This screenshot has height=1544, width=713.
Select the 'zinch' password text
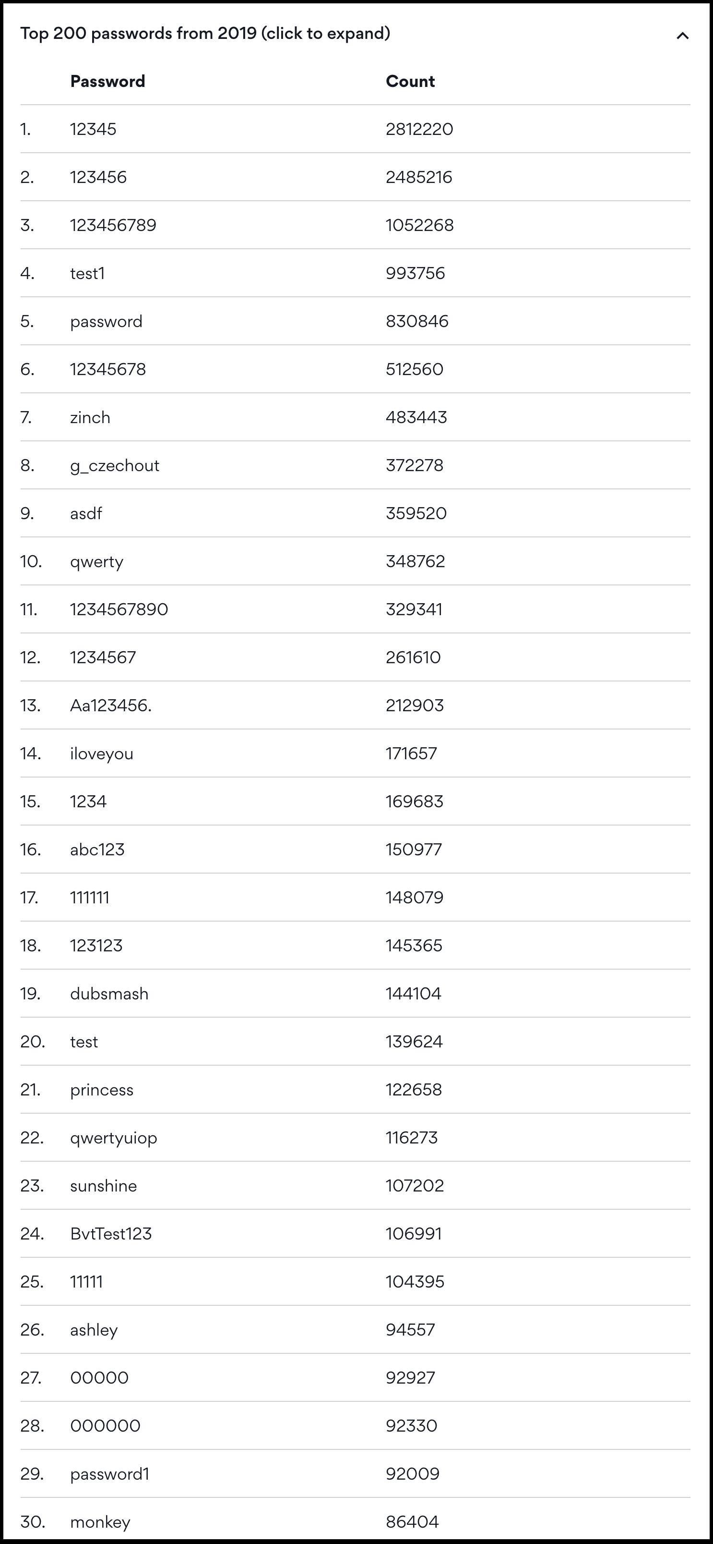click(90, 417)
